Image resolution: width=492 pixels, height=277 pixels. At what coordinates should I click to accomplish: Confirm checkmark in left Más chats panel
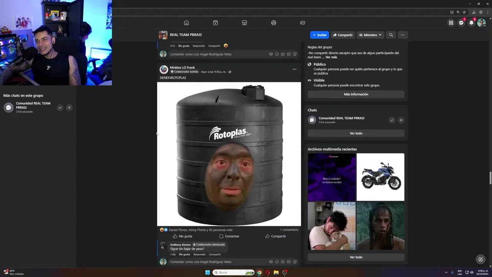coord(60,108)
